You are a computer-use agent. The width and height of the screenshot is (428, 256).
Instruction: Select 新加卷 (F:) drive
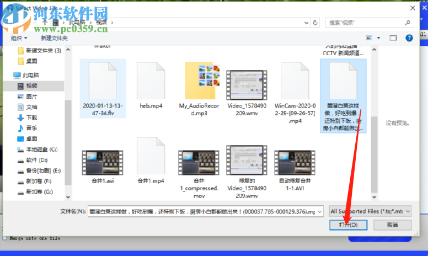[34, 182]
